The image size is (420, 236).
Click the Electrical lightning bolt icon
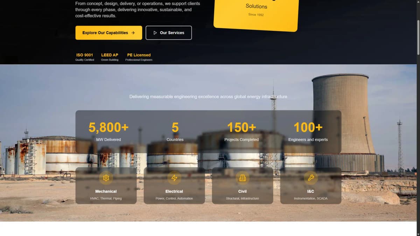click(174, 178)
